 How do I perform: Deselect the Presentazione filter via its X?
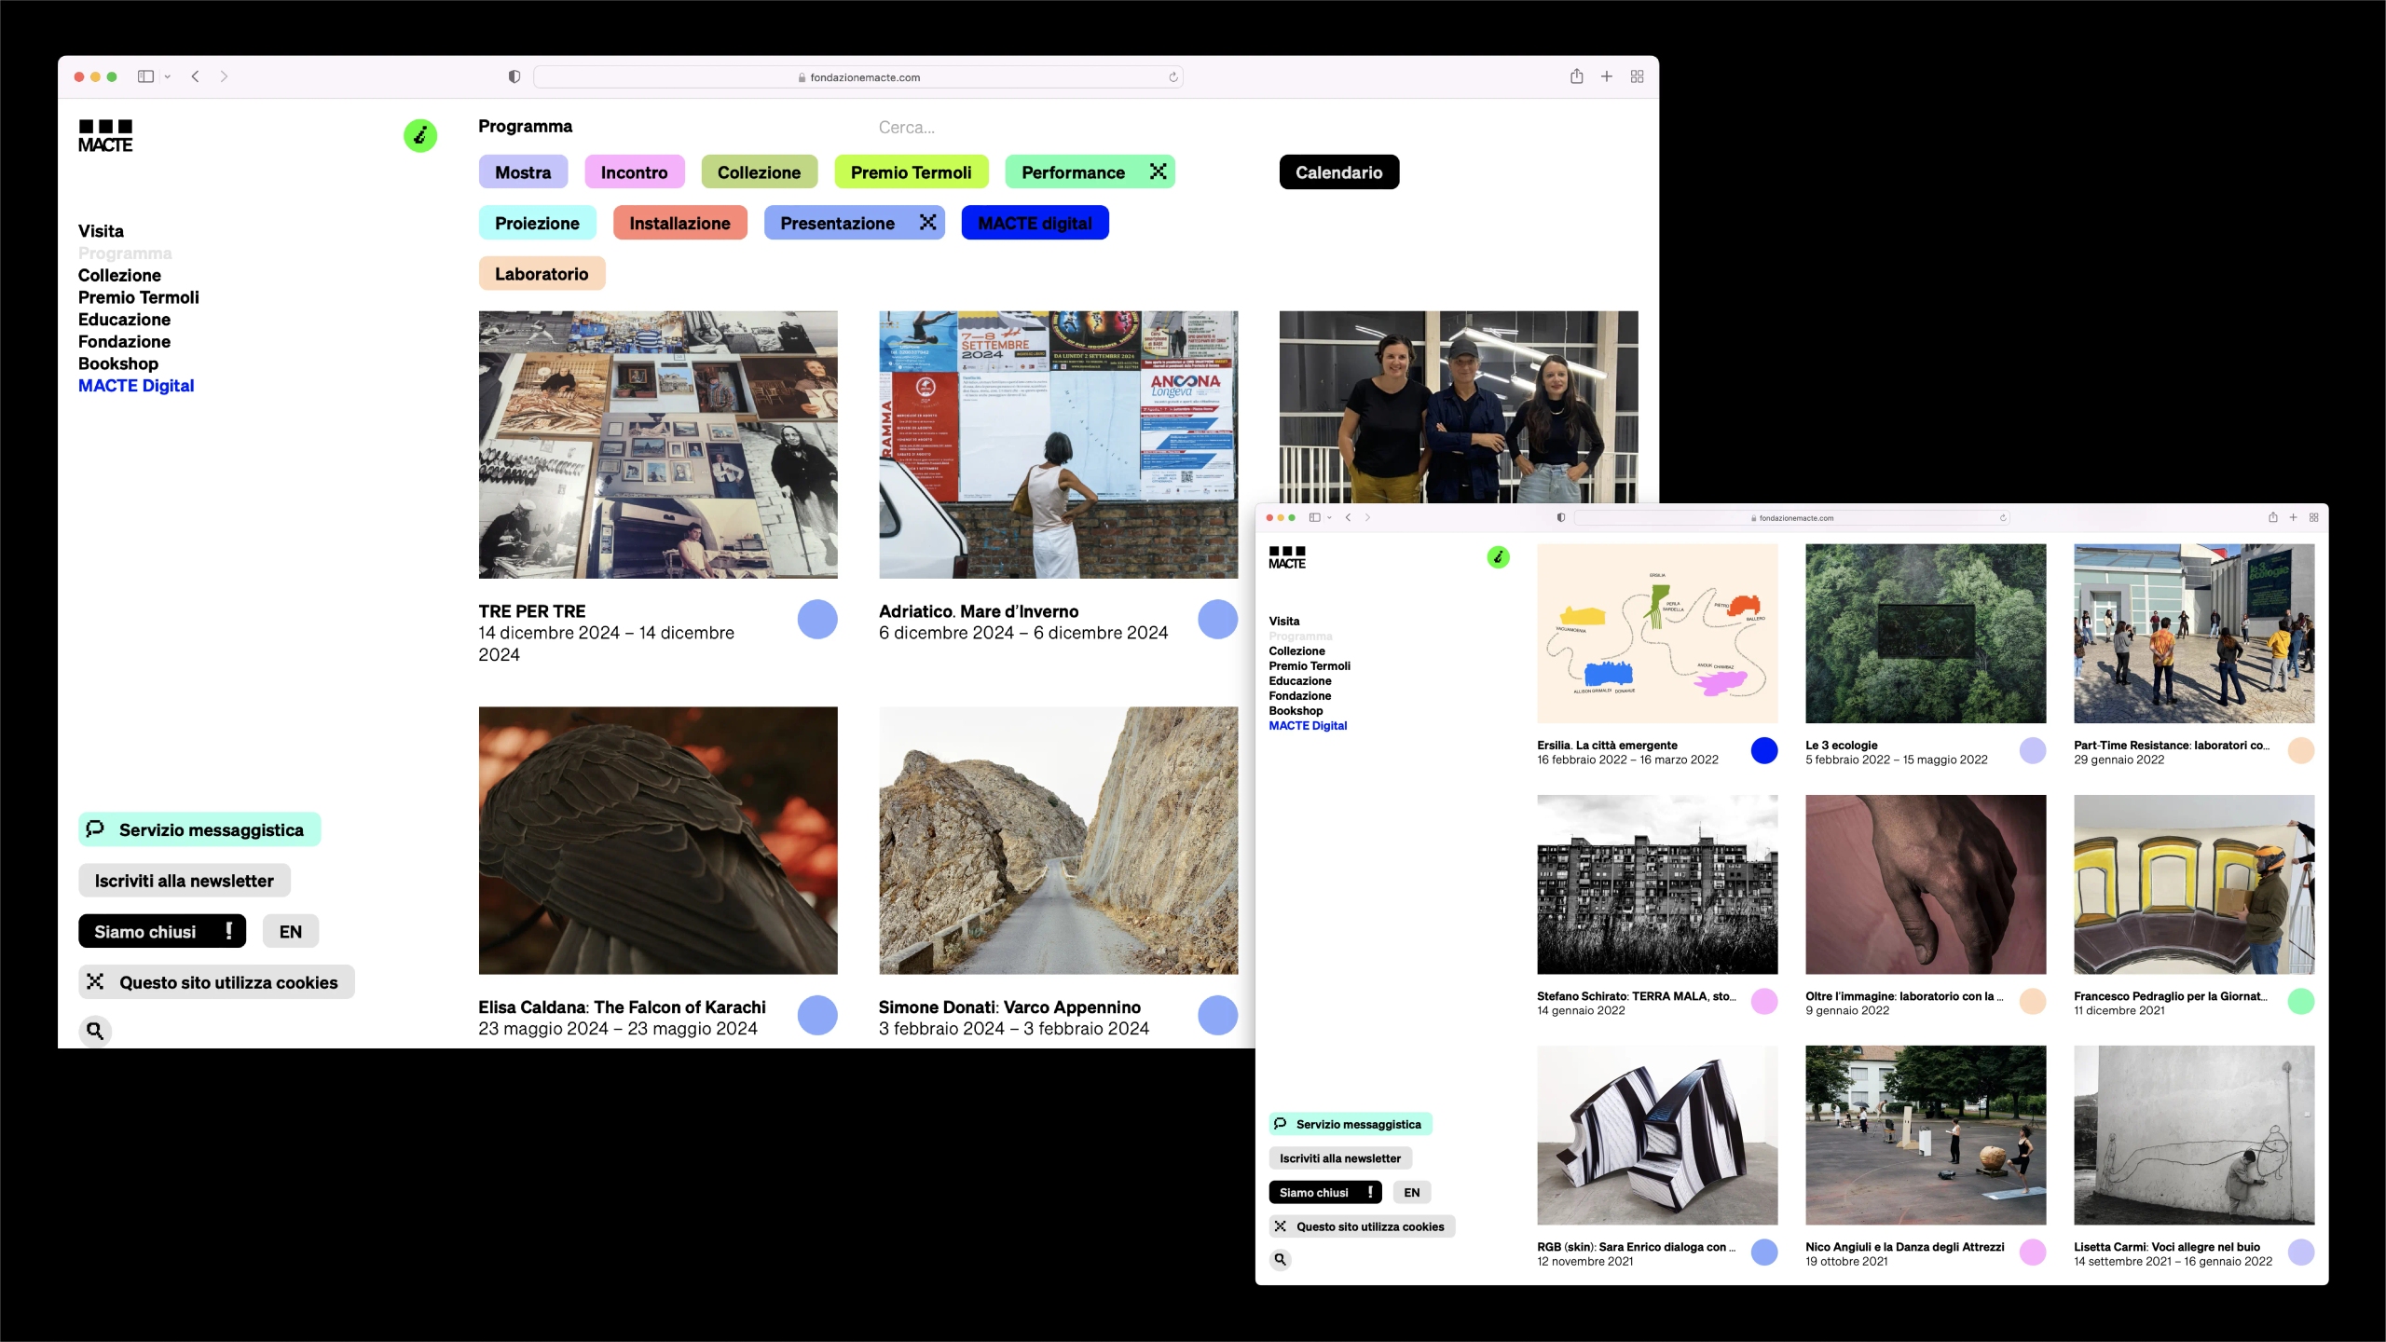[x=927, y=223]
